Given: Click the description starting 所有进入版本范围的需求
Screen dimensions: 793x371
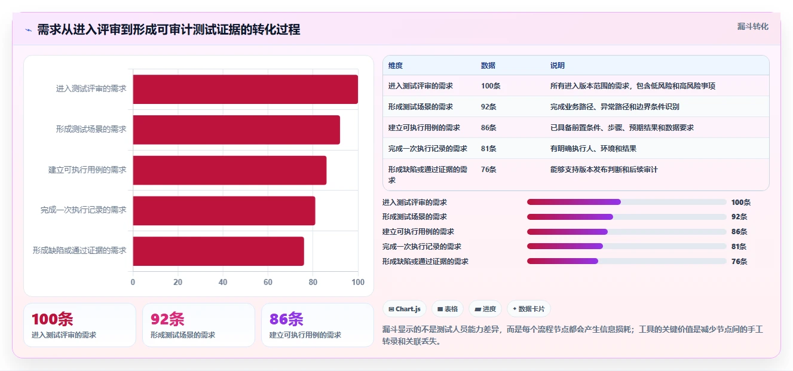Looking at the screenshot, I should pyautogui.click(x=633, y=86).
